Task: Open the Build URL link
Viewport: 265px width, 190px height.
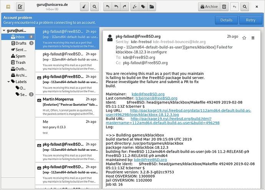Action: tap(162, 121)
